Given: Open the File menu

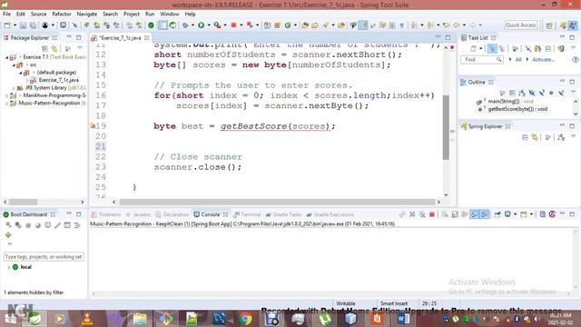Looking at the screenshot, I should 6,15.
